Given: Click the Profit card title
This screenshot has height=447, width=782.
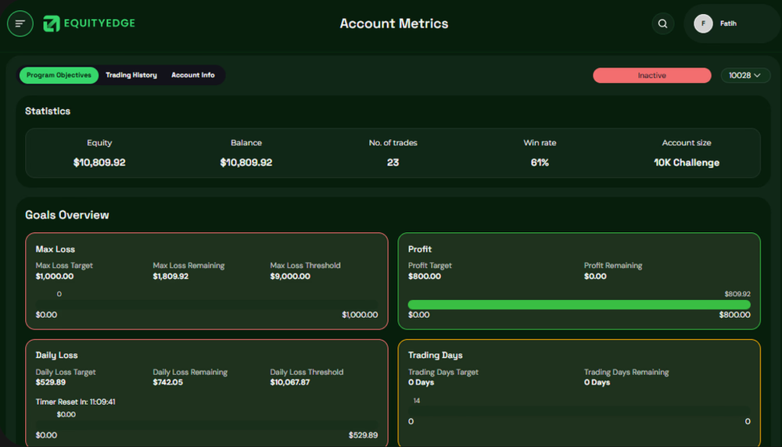Looking at the screenshot, I should (419, 249).
